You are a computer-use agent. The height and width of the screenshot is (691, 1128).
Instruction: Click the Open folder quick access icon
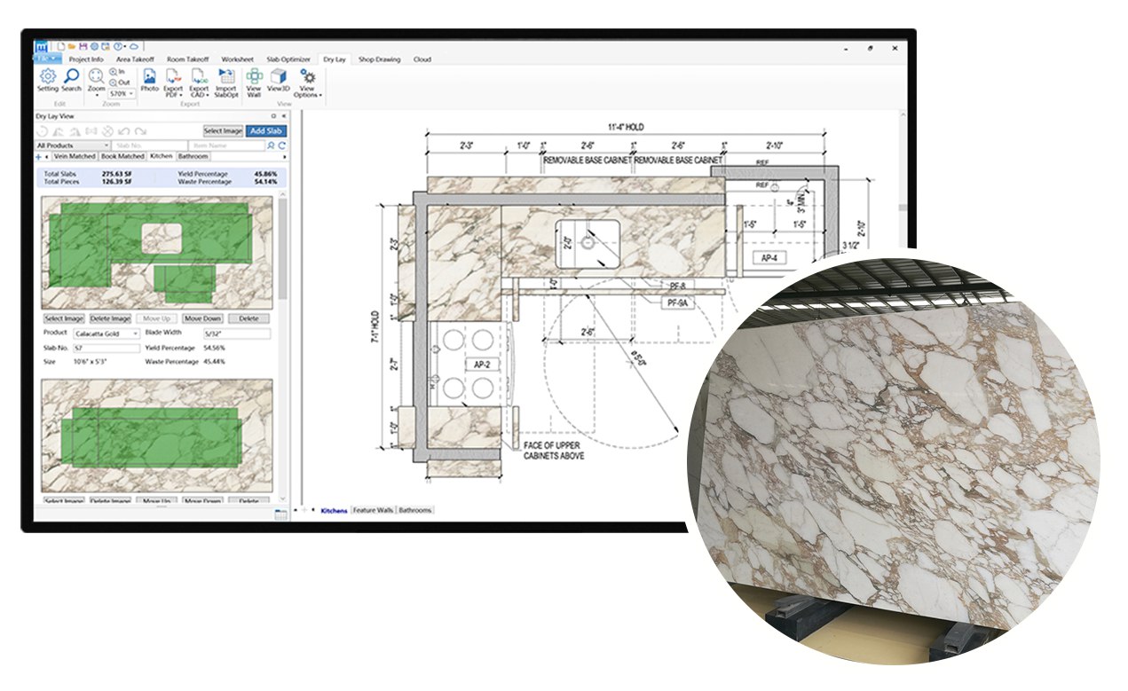[x=71, y=46]
